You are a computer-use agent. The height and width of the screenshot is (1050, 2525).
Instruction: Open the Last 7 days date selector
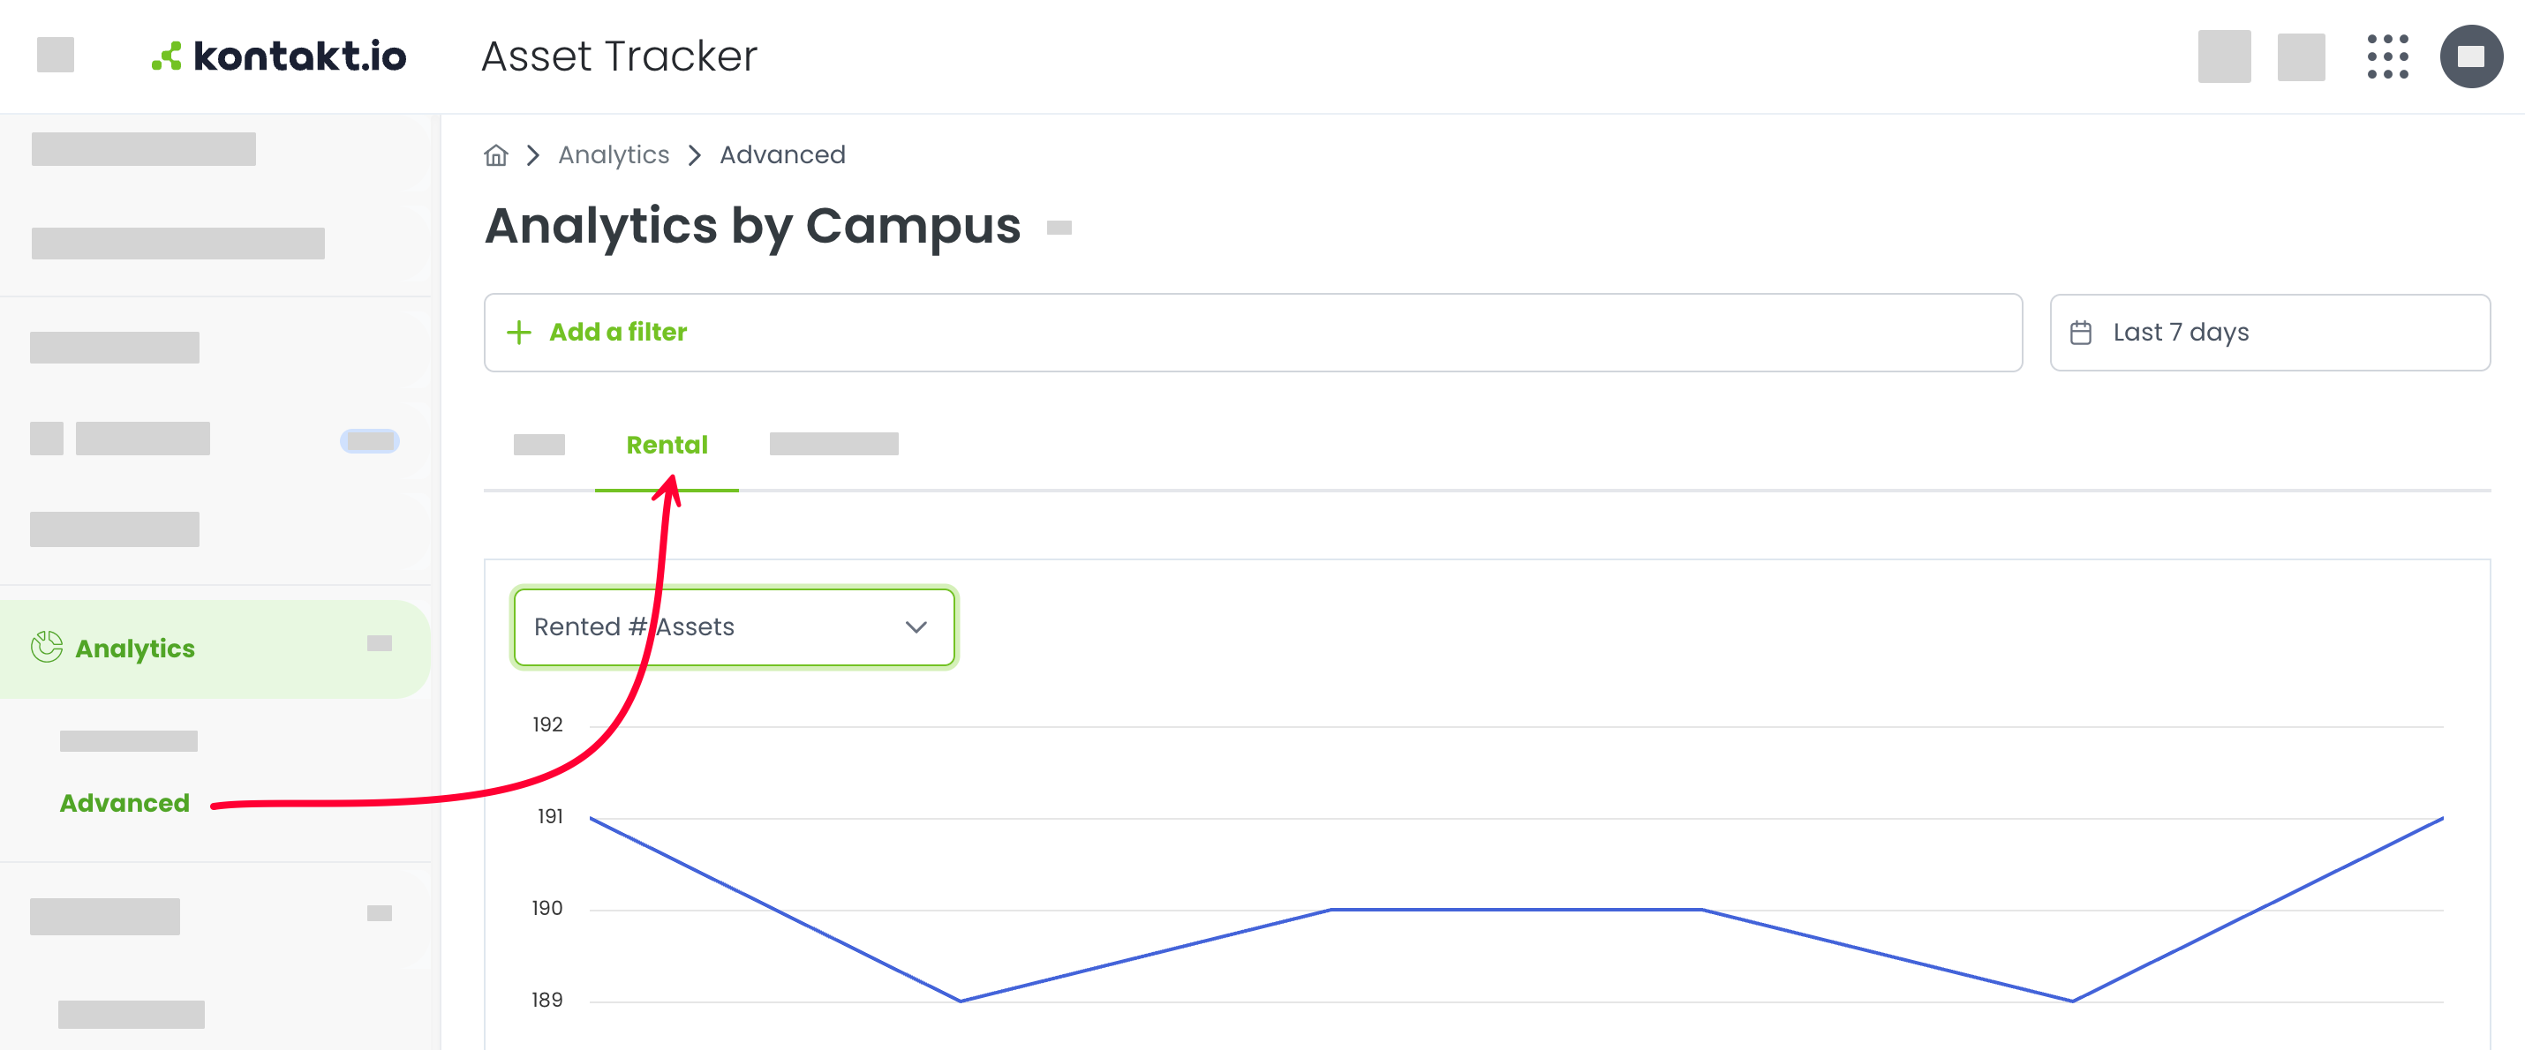[2269, 332]
